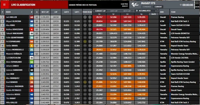Image resolution: width=200 pixels, height=105 pixels.
Task: Click Morbidelli's orange S4 time 1:39.619
Action: tap(141, 50)
